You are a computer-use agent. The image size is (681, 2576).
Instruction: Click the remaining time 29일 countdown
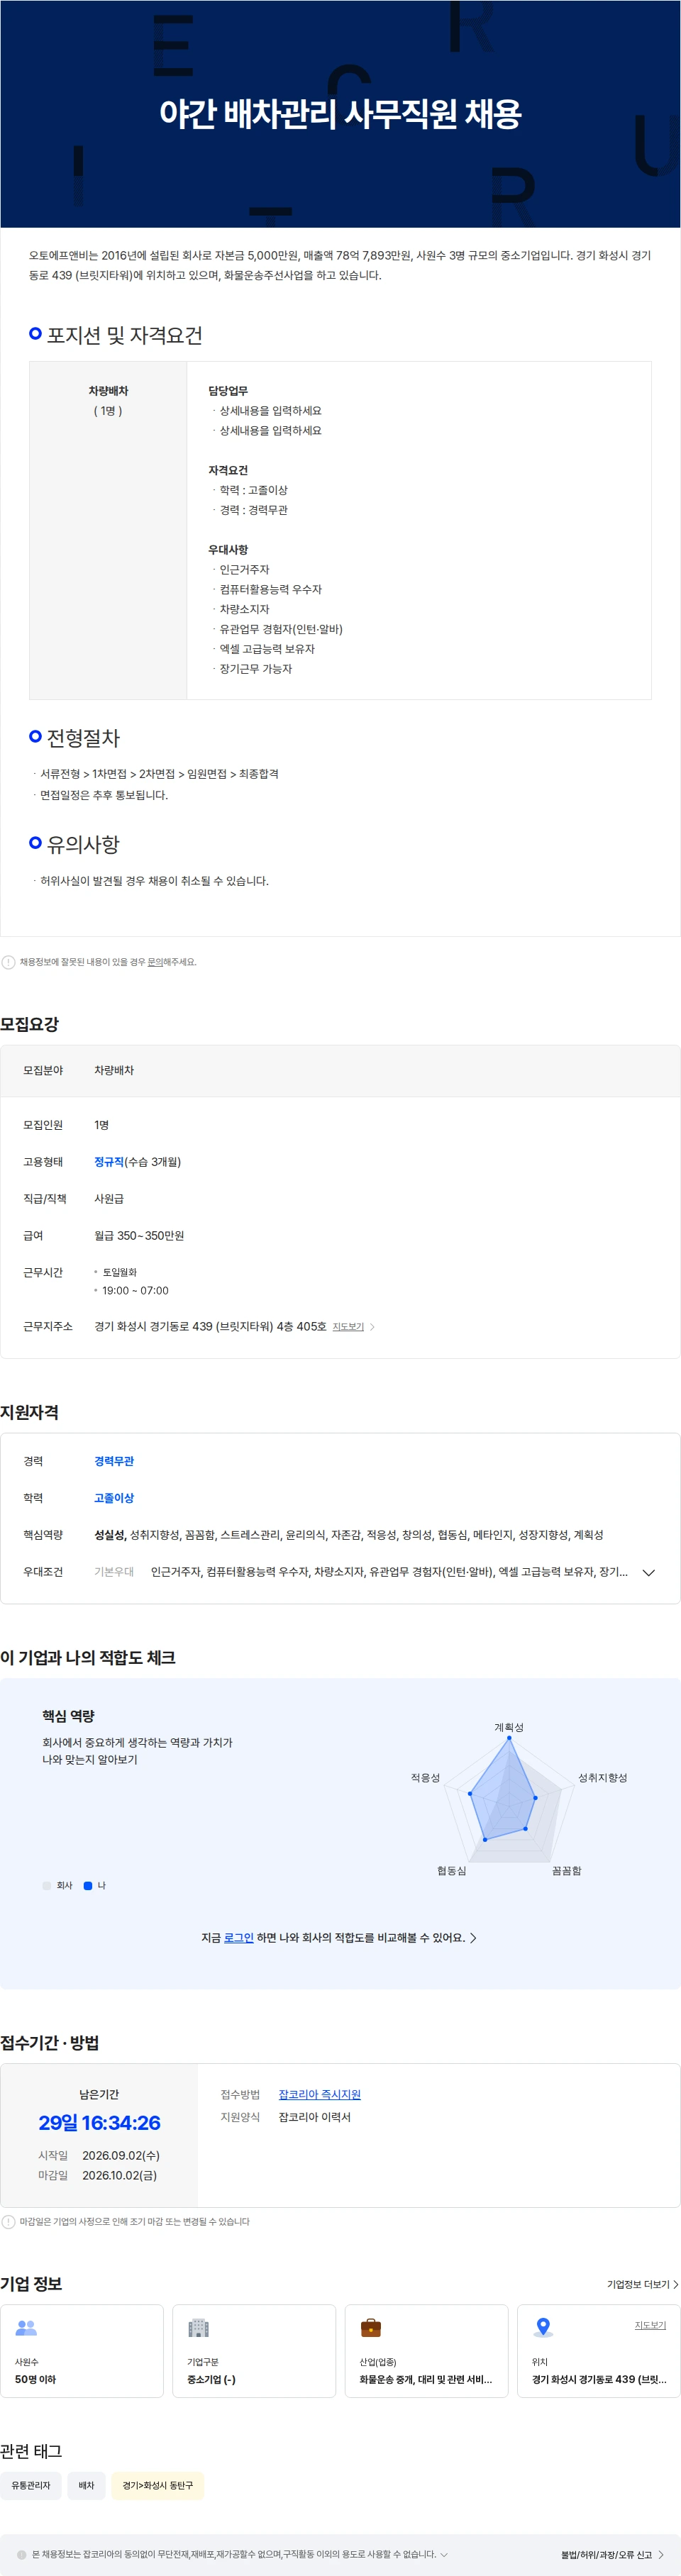[x=99, y=2122]
